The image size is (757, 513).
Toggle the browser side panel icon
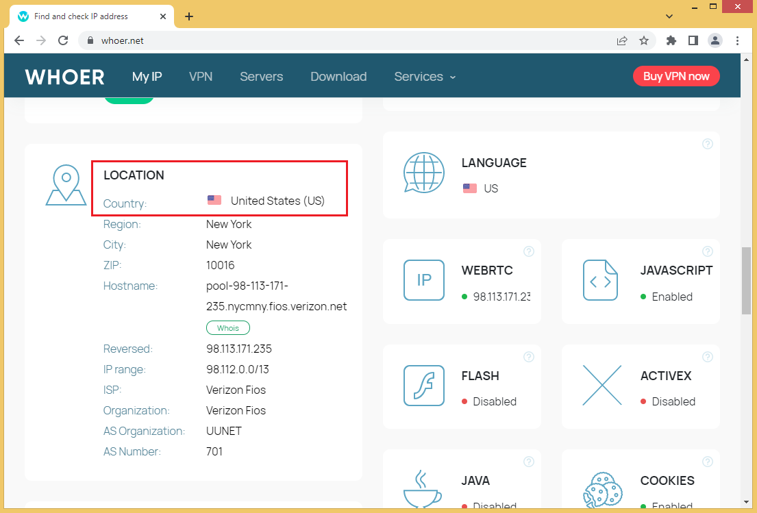coord(693,40)
